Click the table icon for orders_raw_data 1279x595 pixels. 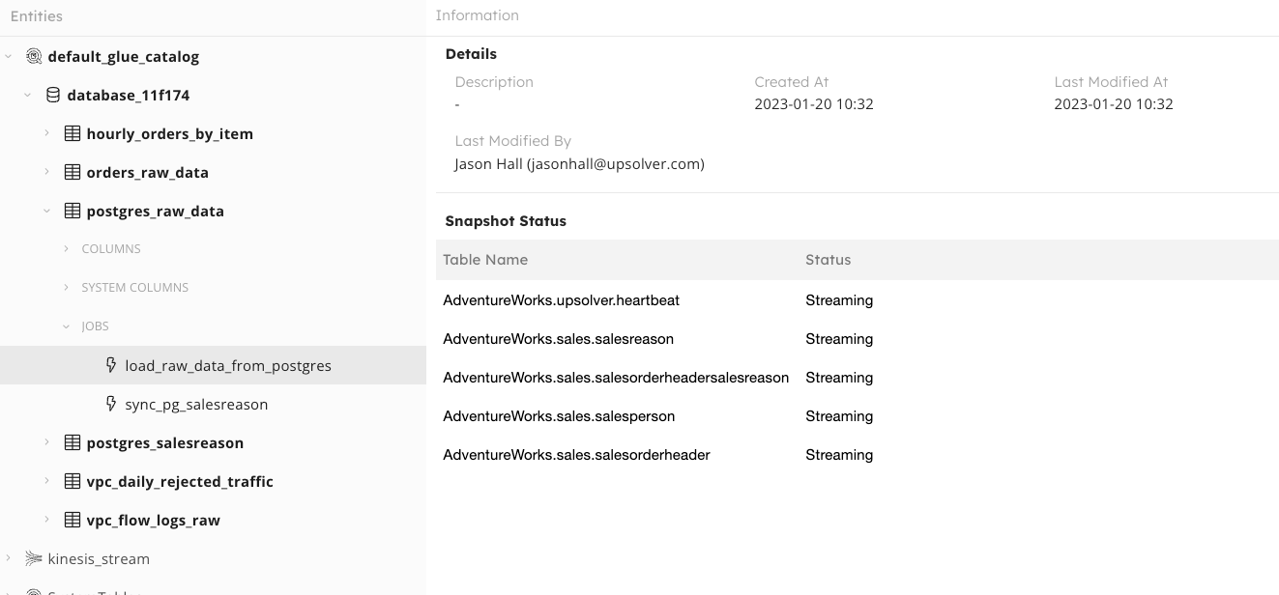pyautogui.click(x=73, y=172)
